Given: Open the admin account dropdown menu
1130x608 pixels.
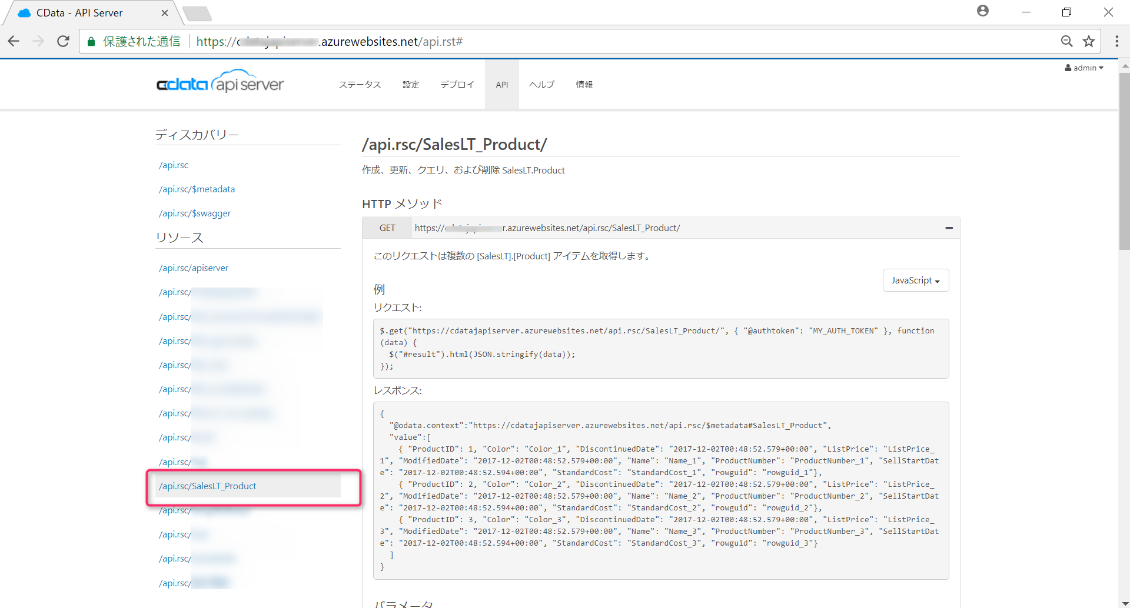Looking at the screenshot, I should [x=1084, y=68].
